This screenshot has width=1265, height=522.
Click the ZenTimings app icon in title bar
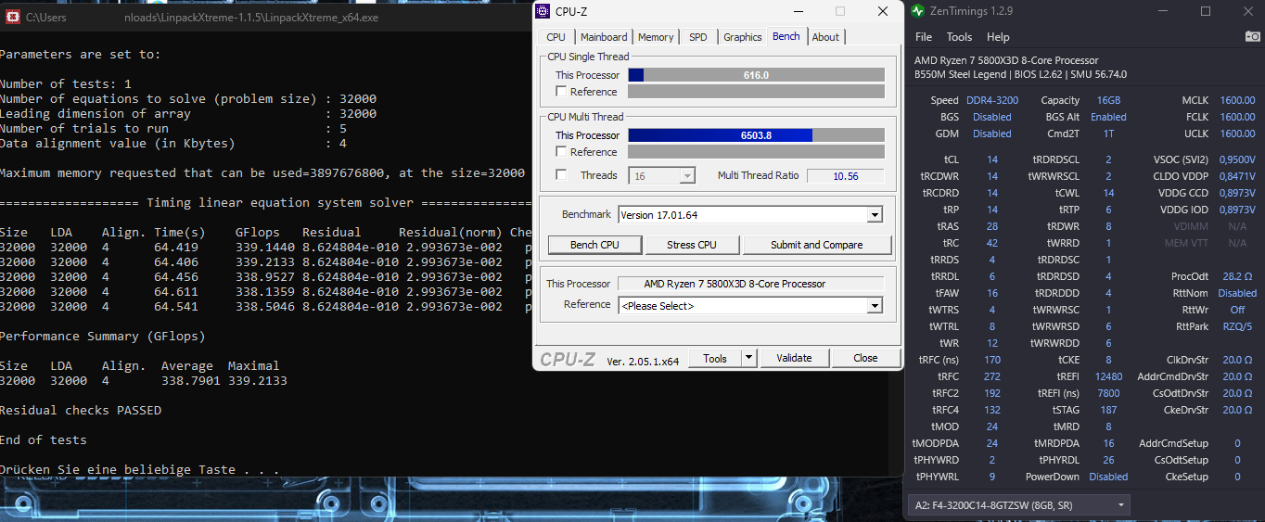pos(917,11)
